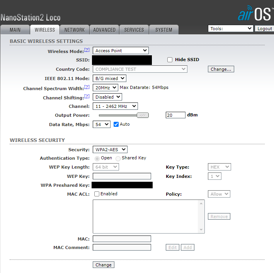Viewport: 274px width, 273px height.
Task: Open help for Channel Shifting
Action: [87, 96]
